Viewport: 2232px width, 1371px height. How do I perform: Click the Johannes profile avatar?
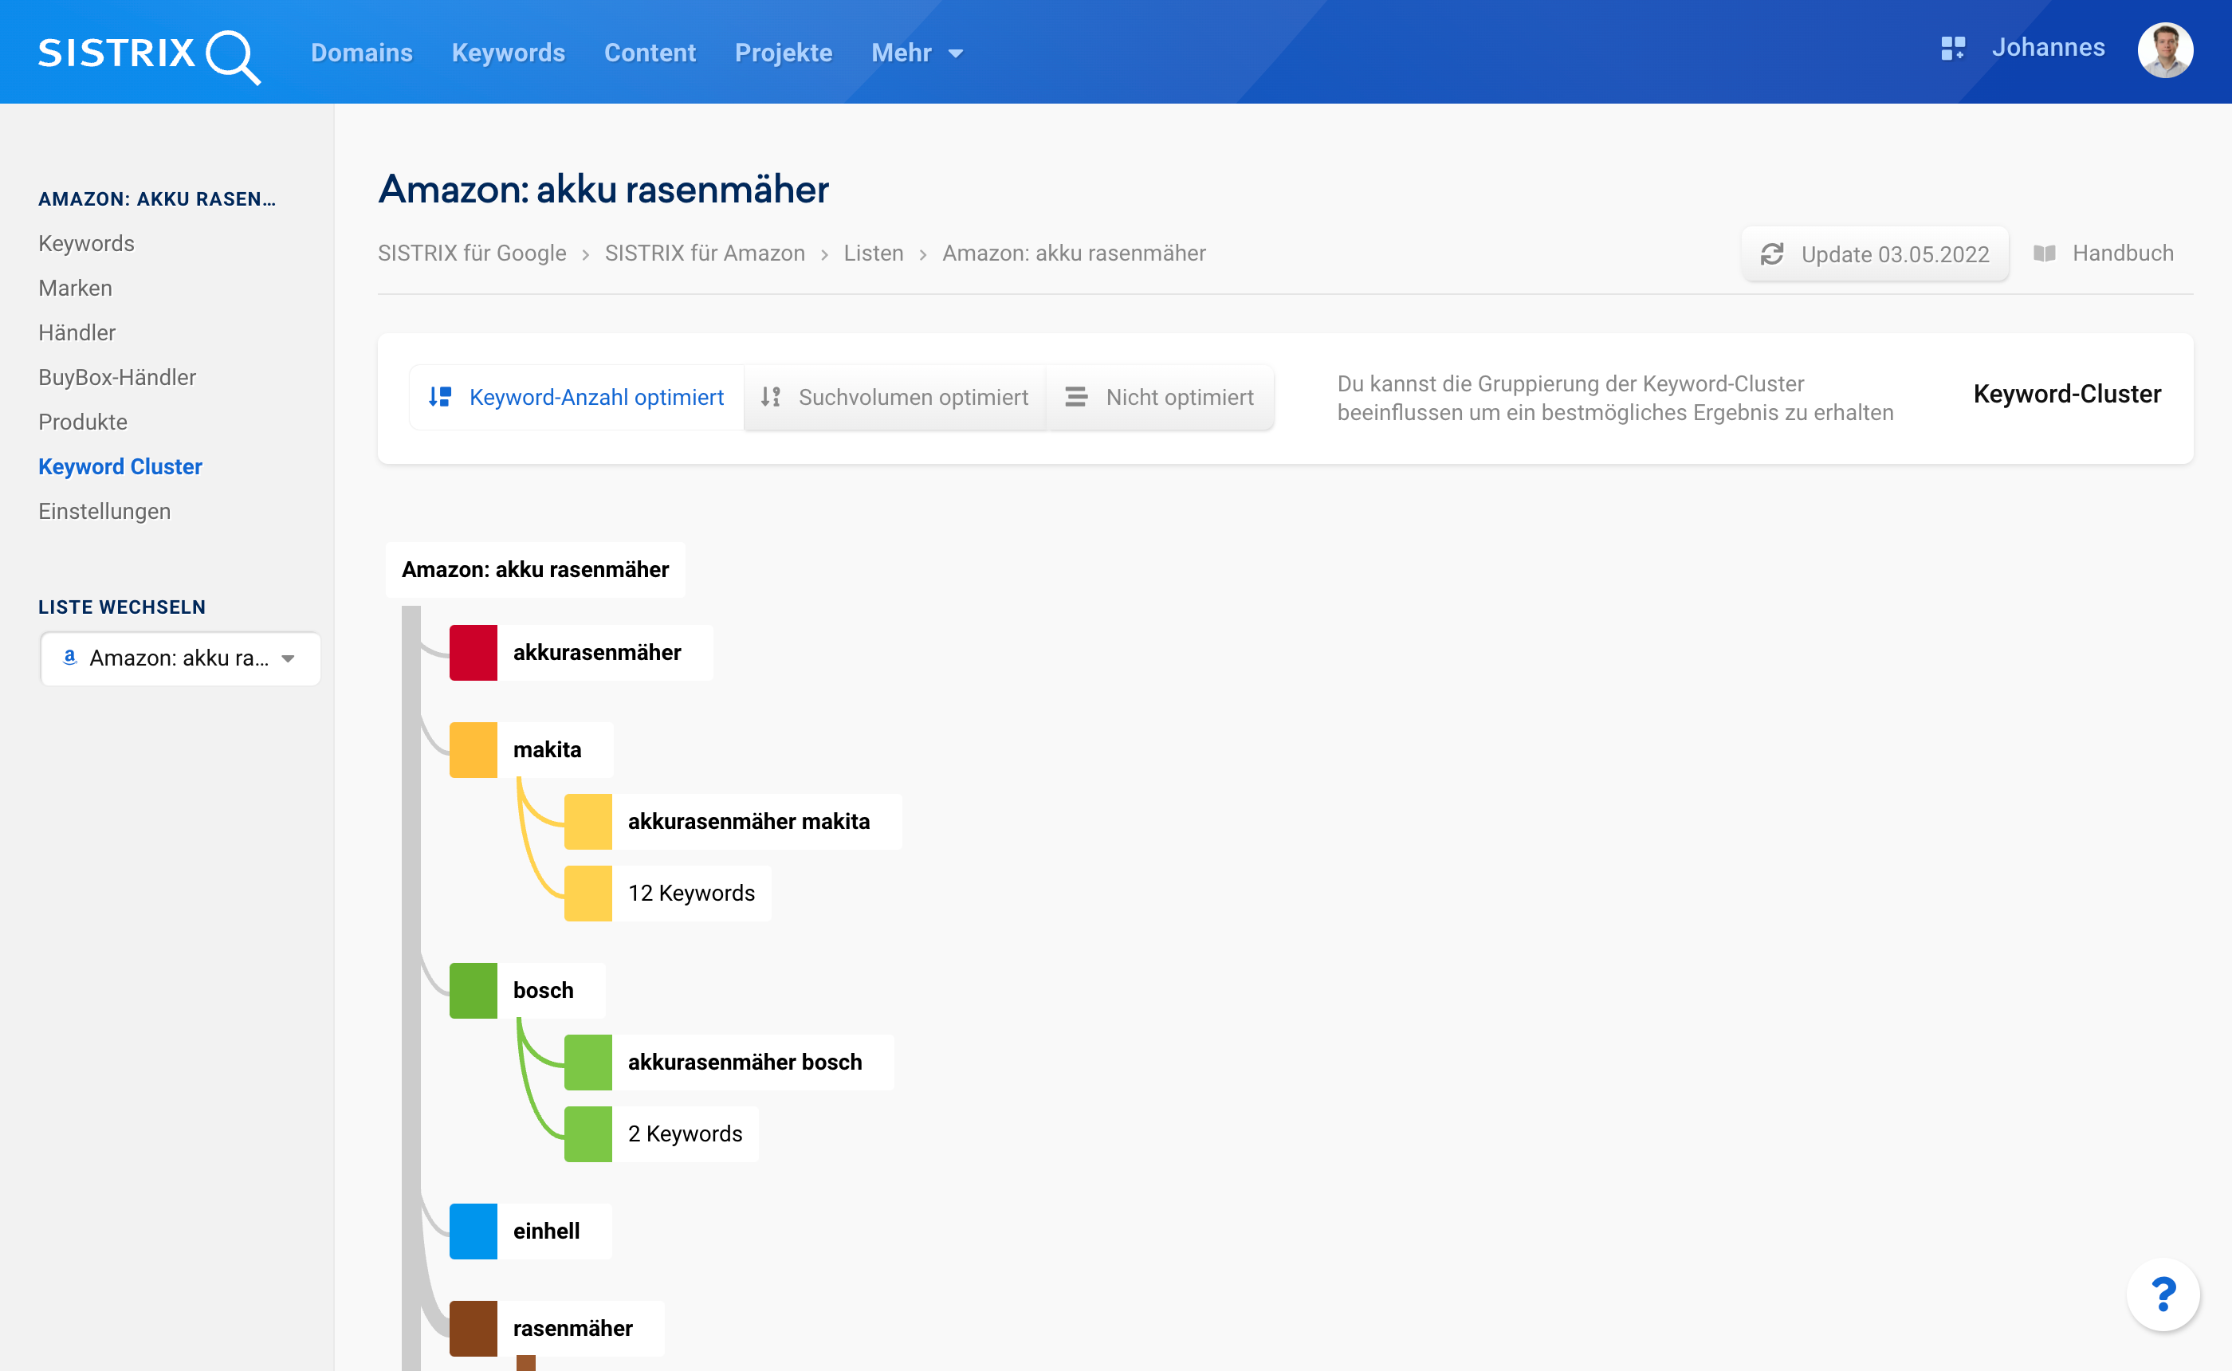click(x=2165, y=50)
